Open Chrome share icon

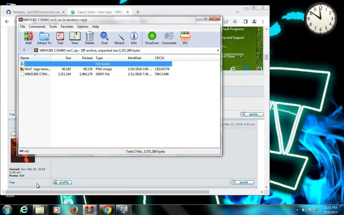click(227, 21)
